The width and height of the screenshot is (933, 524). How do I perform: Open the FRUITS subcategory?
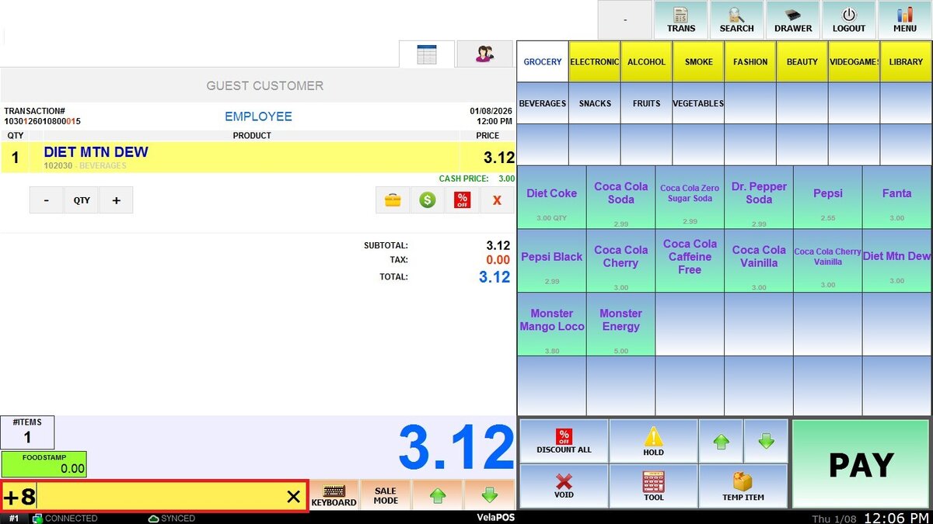click(x=646, y=103)
